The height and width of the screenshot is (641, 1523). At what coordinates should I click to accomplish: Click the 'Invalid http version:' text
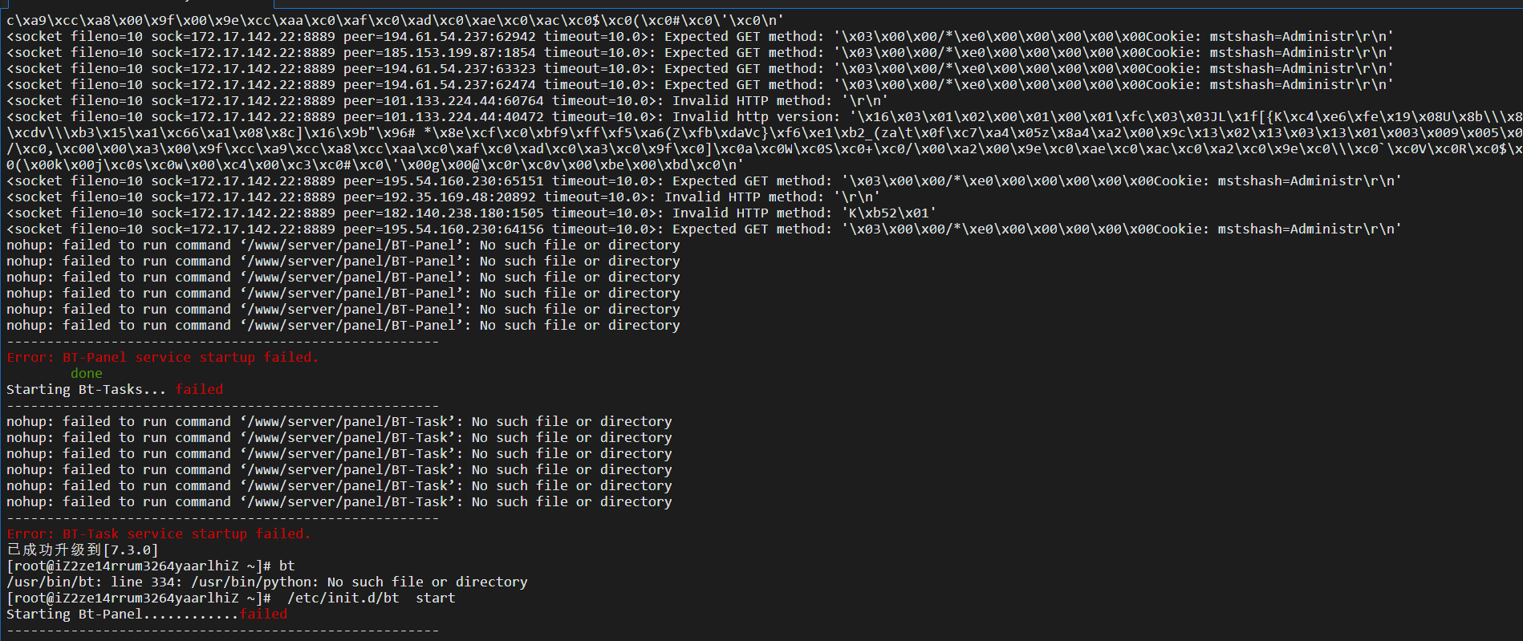(757, 116)
